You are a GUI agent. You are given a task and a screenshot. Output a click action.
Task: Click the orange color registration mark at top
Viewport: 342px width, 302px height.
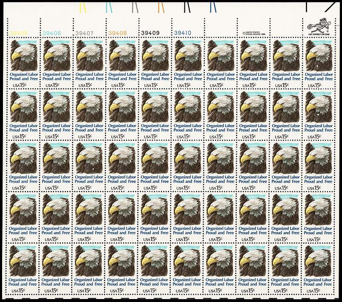point(161,7)
